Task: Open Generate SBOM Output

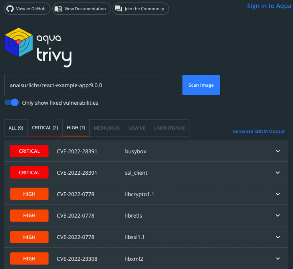Action: tap(258, 131)
